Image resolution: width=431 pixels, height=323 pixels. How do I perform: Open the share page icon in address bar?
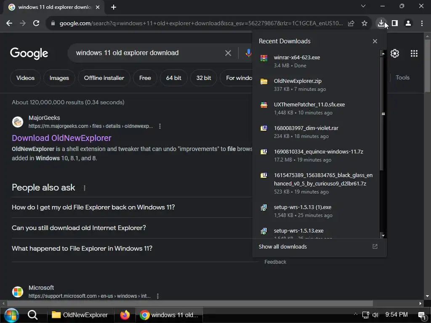[x=351, y=24]
